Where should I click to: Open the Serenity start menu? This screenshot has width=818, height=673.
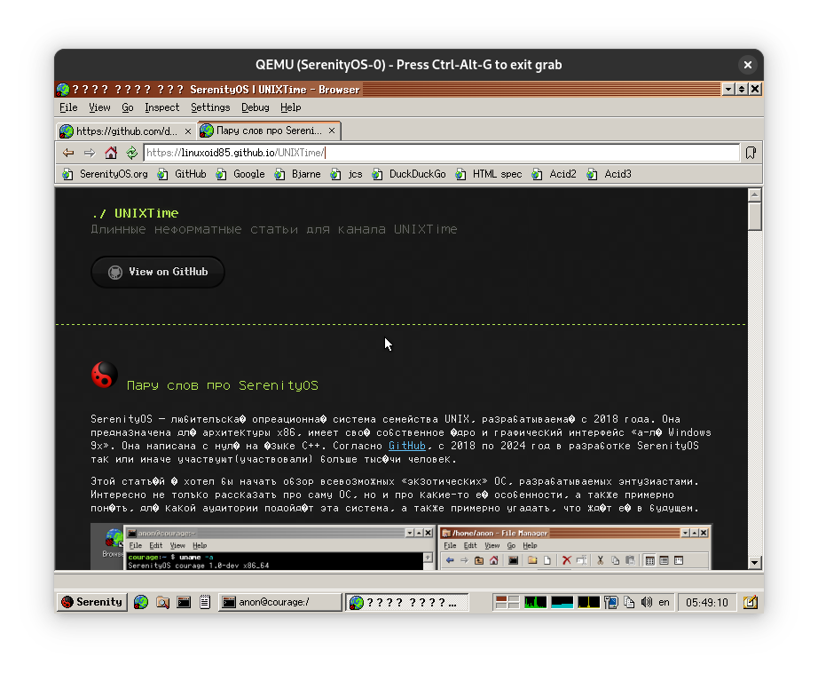[x=91, y=602]
